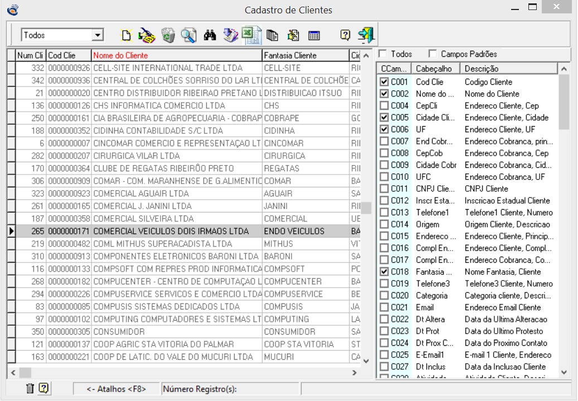Click the new record blank page icon
Screen dimensions: 578x401
tap(126, 35)
